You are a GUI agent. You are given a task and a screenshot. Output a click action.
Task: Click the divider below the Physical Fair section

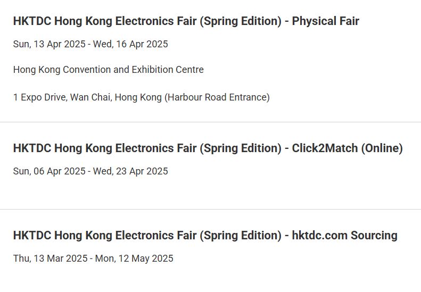coord(211,122)
